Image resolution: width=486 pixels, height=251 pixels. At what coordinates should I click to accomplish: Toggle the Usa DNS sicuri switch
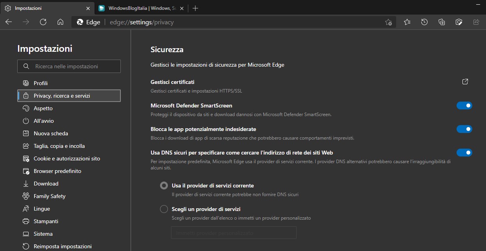(x=464, y=153)
